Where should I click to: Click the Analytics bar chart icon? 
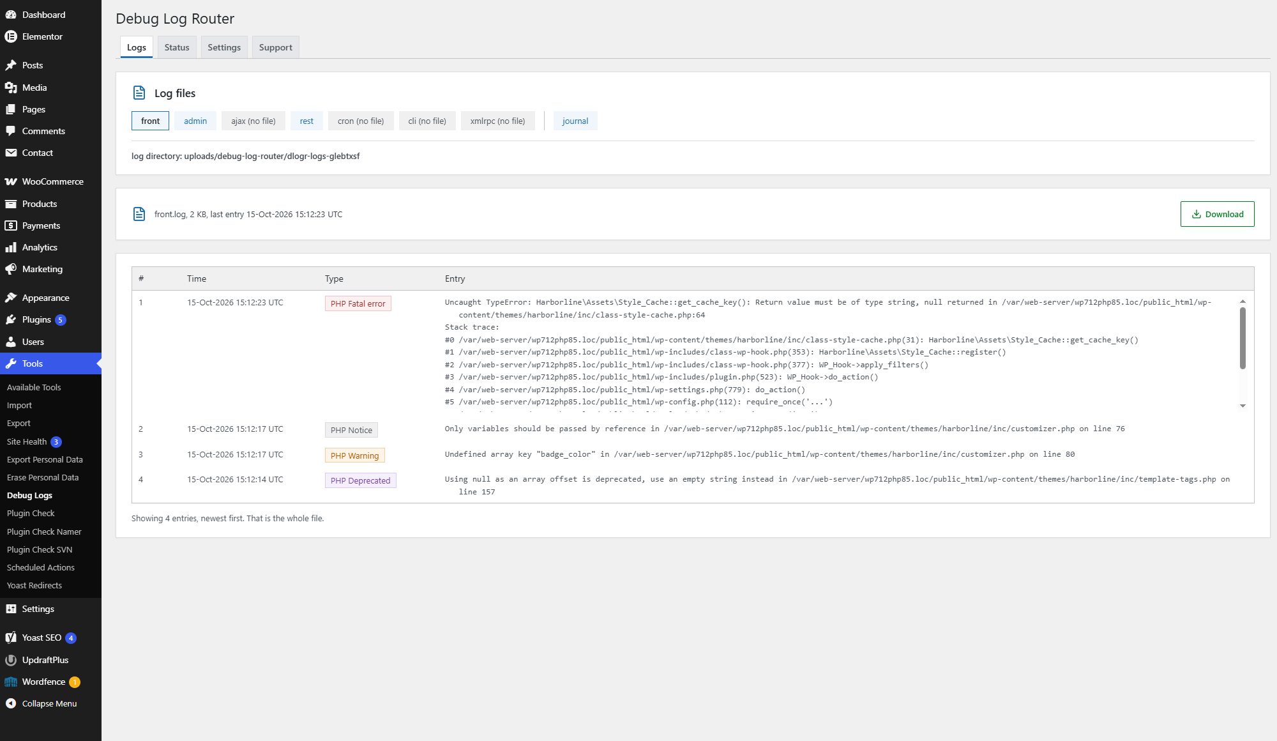tap(11, 247)
